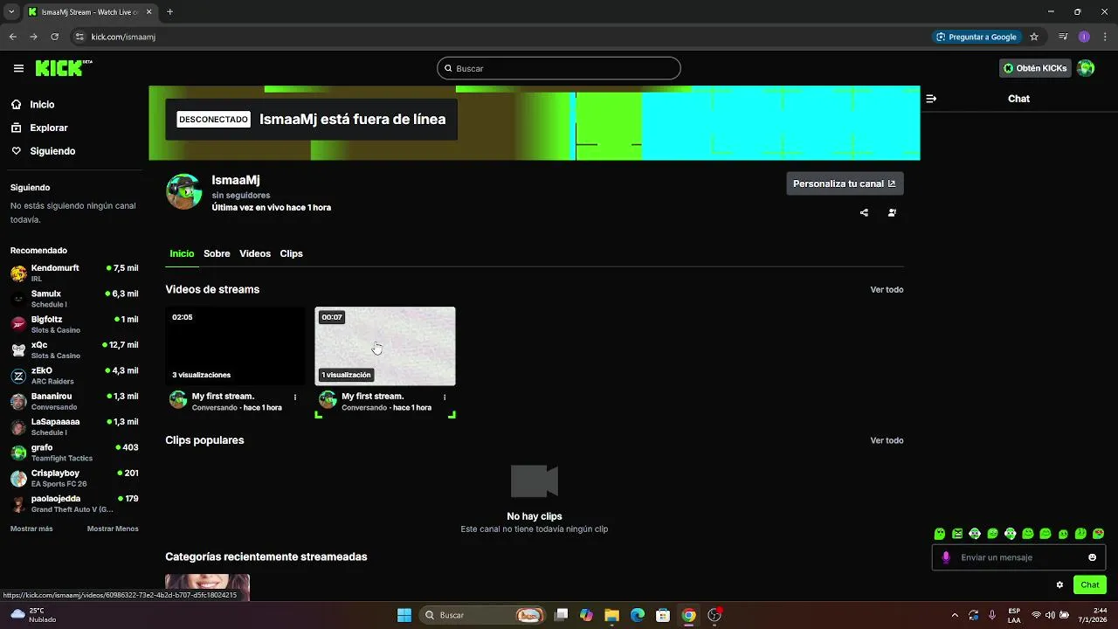Reload the page in Chrome
The height and width of the screenshot is (629, 1118).
click(54, 37)
